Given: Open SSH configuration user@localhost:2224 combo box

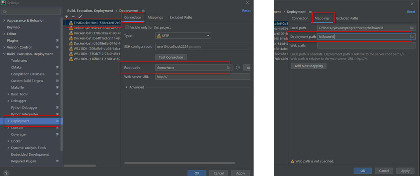Looking at the screenshot, I should 203,46.
